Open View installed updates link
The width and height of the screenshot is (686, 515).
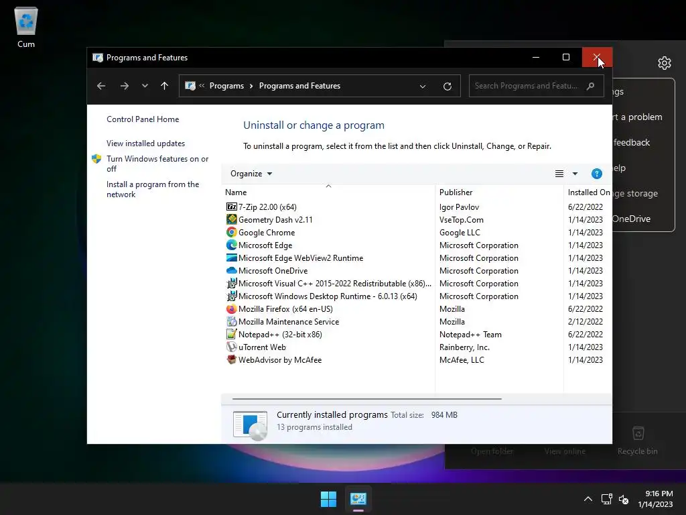click(x=145, y=144)
